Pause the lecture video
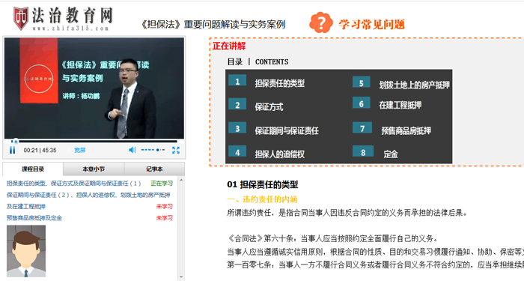This screenshot has width=524, height=281. click(x=13, y=150)
